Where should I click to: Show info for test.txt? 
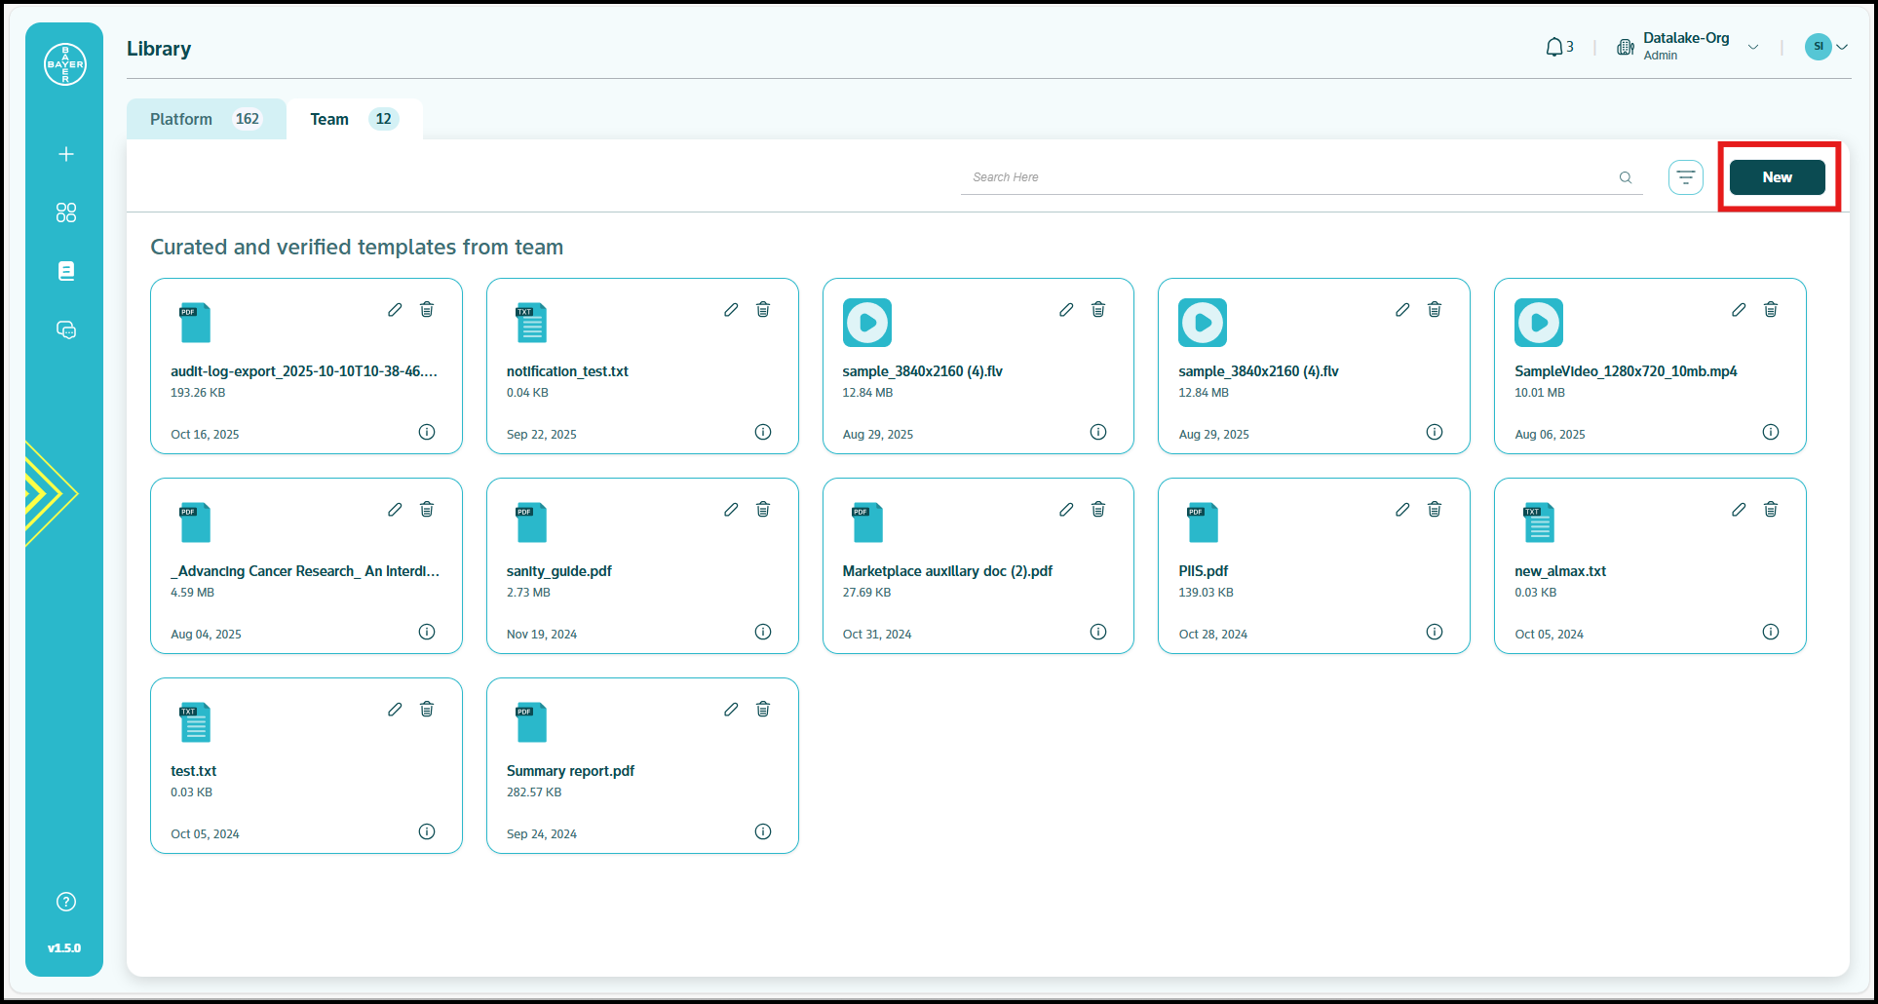[x=427, y=831]
